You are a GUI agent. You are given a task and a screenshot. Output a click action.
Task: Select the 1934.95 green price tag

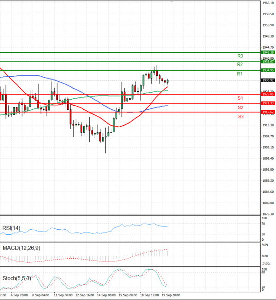[268, 70]
